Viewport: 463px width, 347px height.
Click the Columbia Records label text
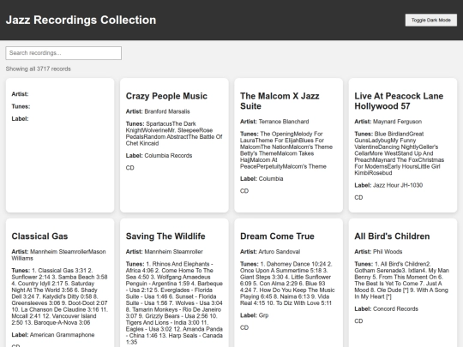click(x=168, y=155)
